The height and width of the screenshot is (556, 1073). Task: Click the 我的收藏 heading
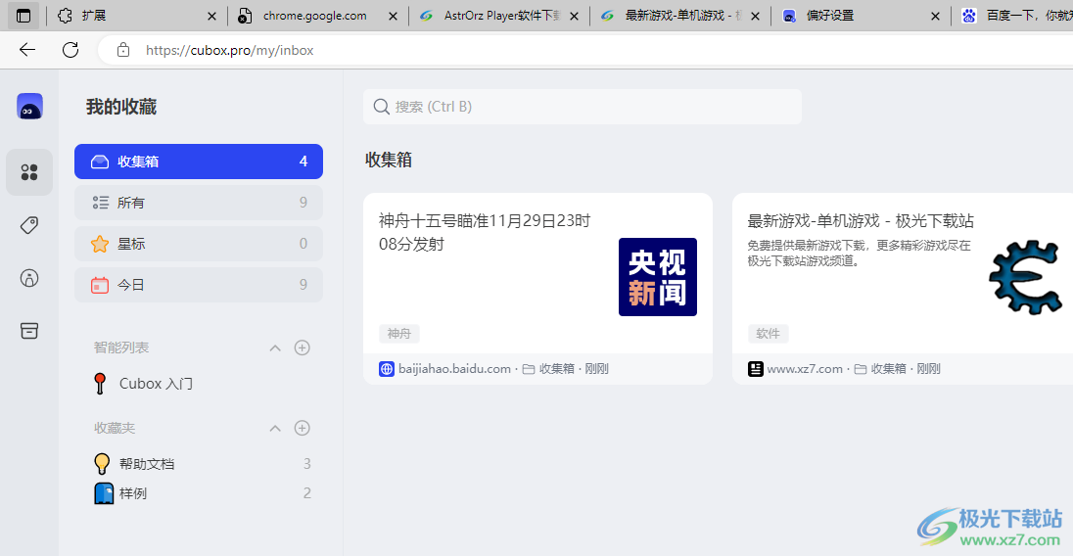pyautogui.click(x=121, y=107)
